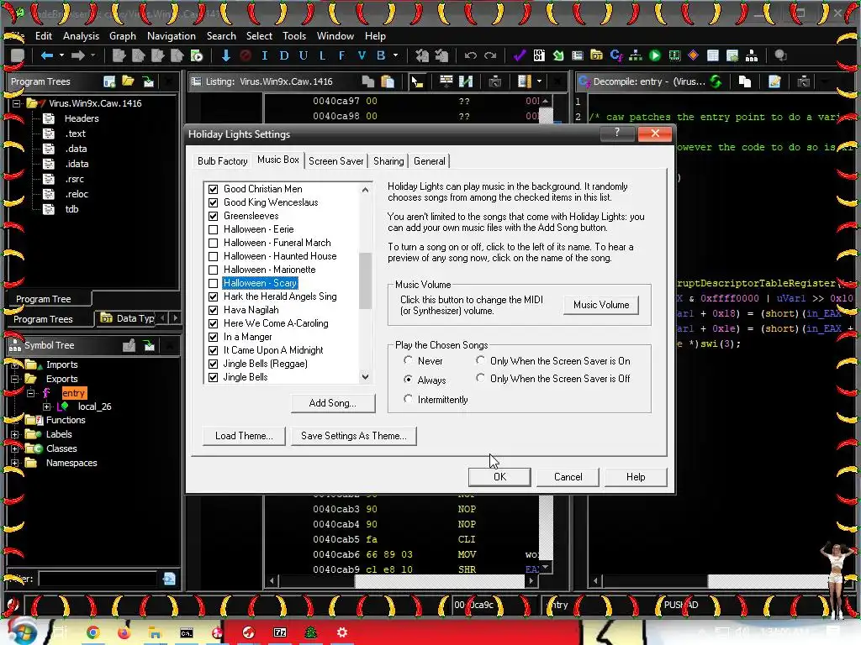
Task: Open dropdown arrow next to back navigation
Action: (61, 55)
